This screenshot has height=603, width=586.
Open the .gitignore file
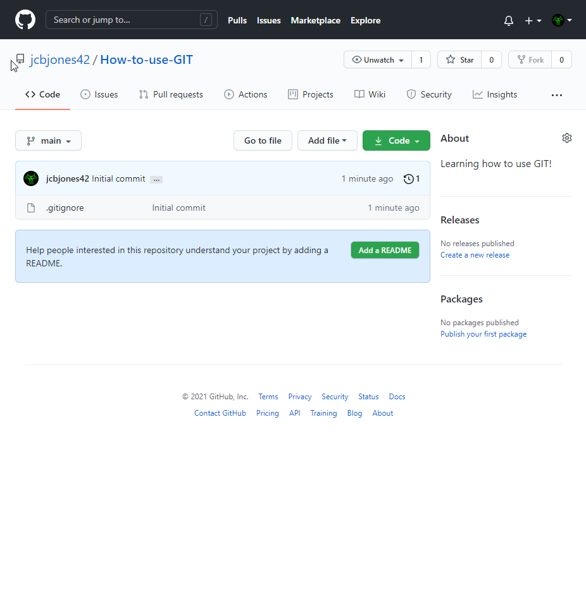[x=65, y=208]
